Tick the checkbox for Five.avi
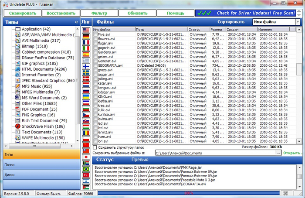305x198 pixels. click(95, 34)
